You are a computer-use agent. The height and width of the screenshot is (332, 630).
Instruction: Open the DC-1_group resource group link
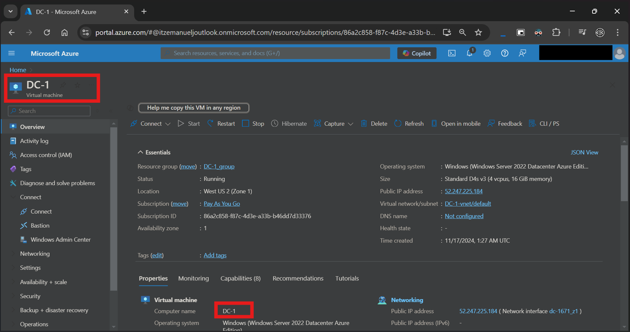pyautogui.click(x=219, y=166)
